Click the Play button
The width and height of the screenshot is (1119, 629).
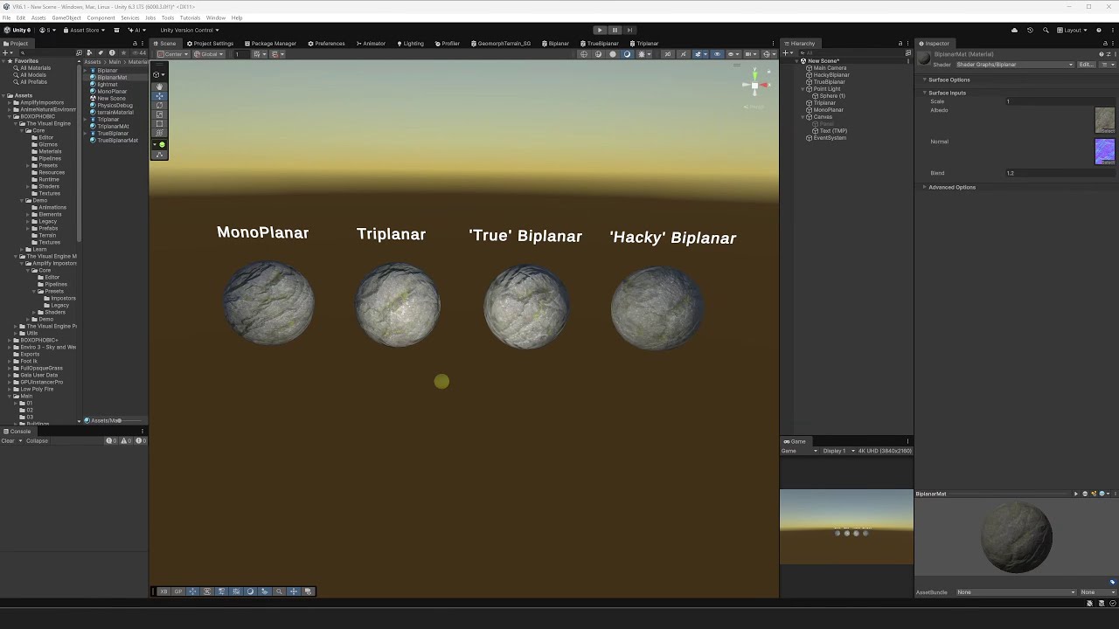coord(600,30)
